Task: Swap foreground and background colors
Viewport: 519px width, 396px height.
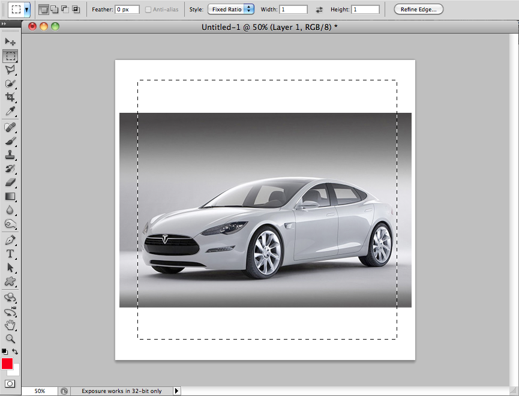Action: (15, 352)
